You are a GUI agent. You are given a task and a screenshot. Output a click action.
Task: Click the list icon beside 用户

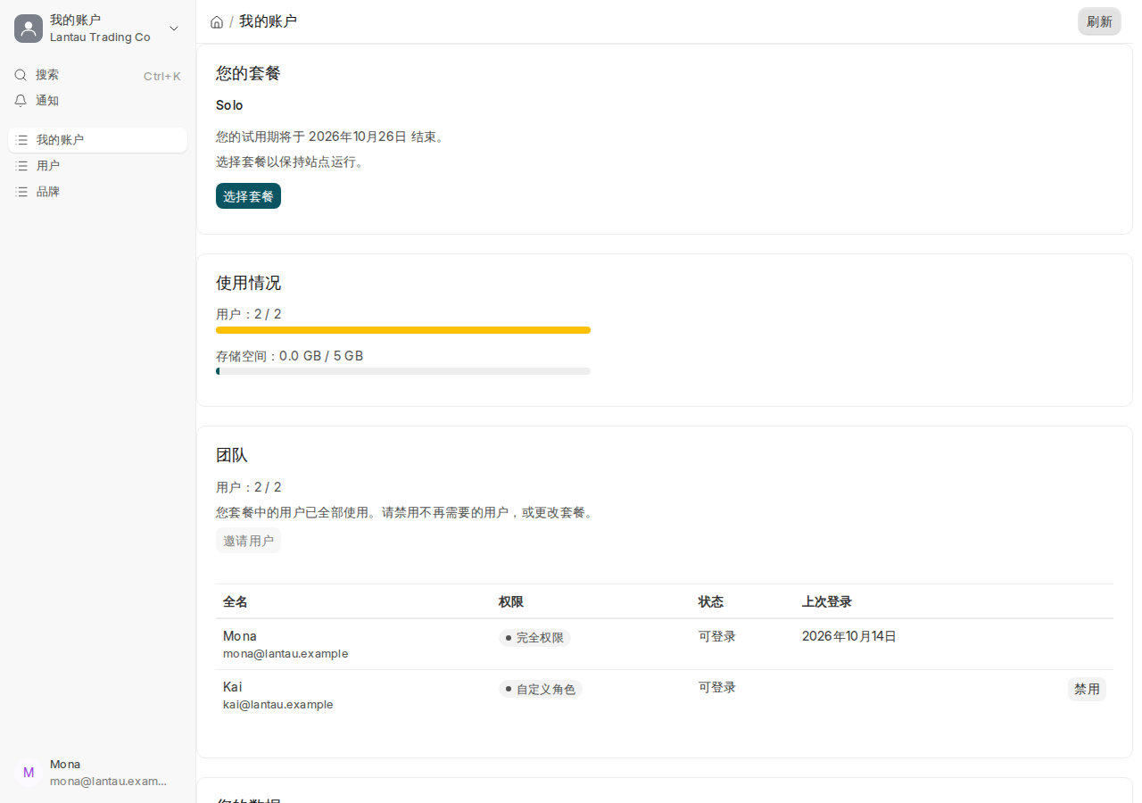pos(21,166)
